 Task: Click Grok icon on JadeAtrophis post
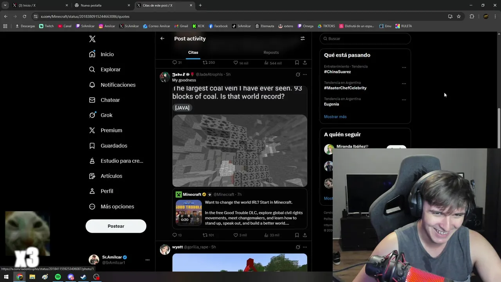point(298,74)
